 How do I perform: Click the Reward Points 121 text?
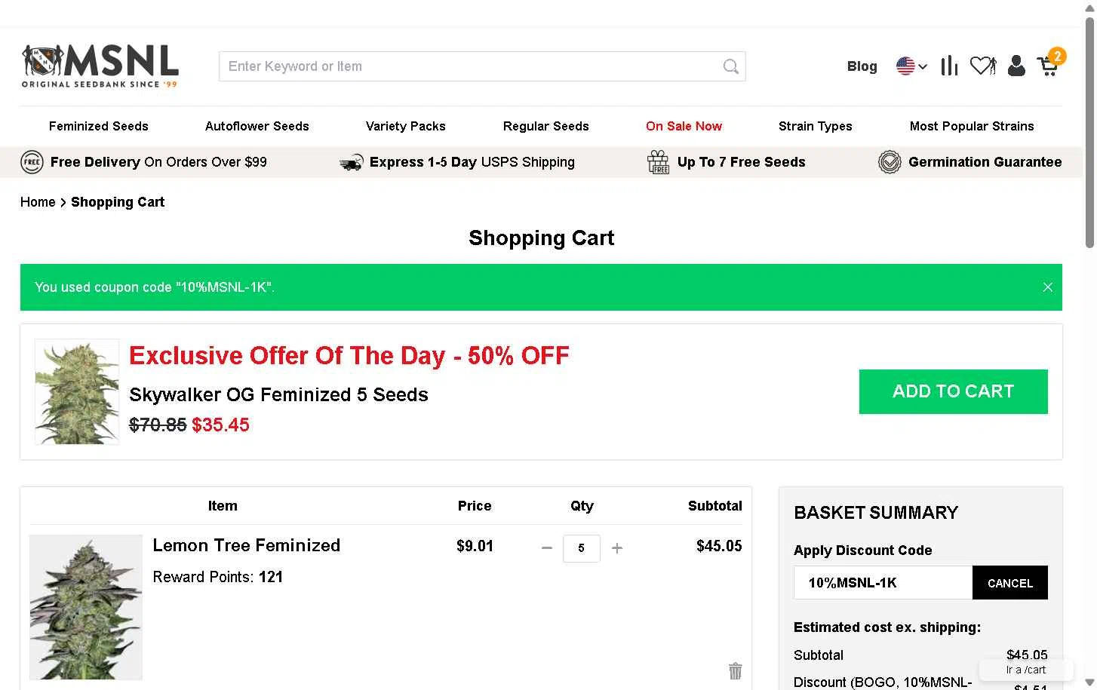[217, 577]
